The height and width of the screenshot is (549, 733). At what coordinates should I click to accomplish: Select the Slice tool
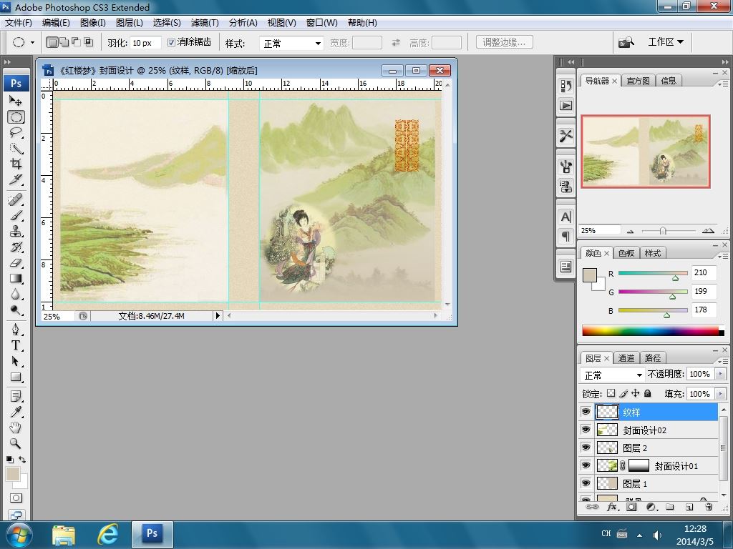(x=16, y=179)
